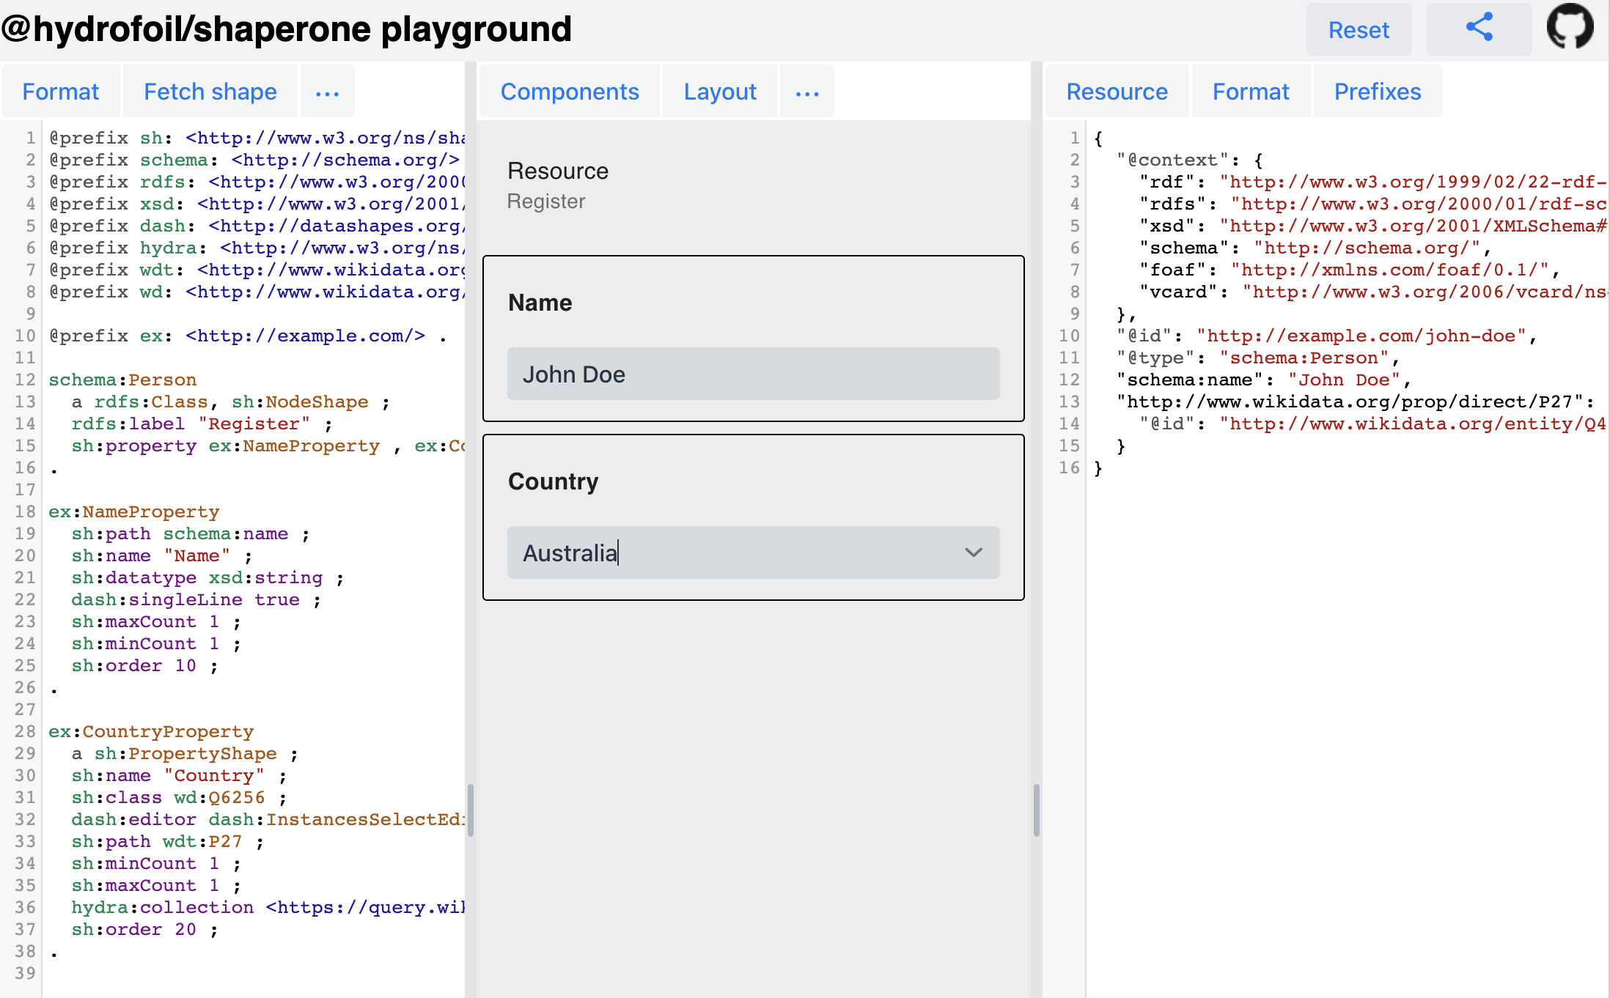The height and width of the screenshot is (998, 1610).
Task: Click the Prefixes tab
Action: click(1375, 91)
